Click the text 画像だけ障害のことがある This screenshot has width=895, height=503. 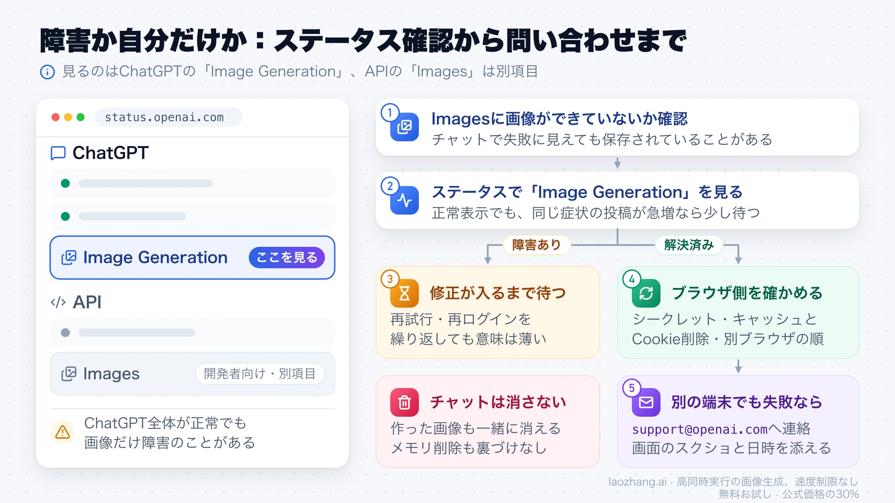coord(170,443)
